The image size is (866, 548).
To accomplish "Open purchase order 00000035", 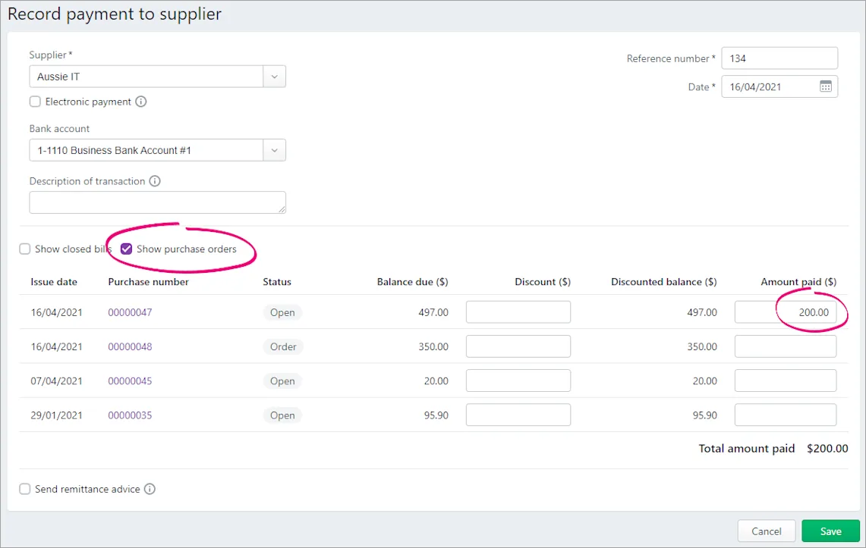I will (x=129, y=415).
